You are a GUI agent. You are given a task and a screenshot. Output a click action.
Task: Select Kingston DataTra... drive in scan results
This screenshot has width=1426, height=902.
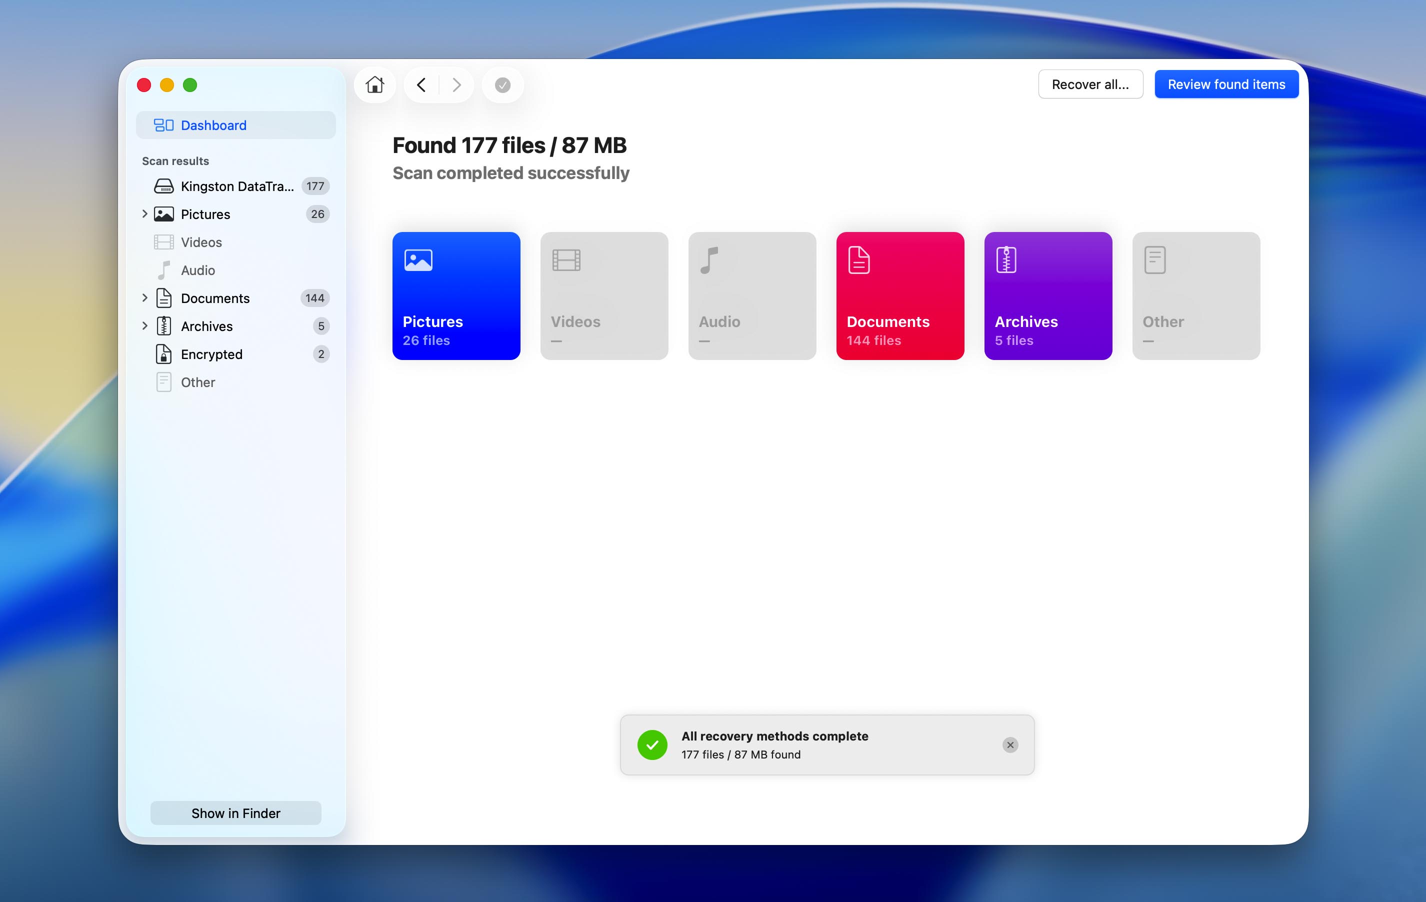235,186
